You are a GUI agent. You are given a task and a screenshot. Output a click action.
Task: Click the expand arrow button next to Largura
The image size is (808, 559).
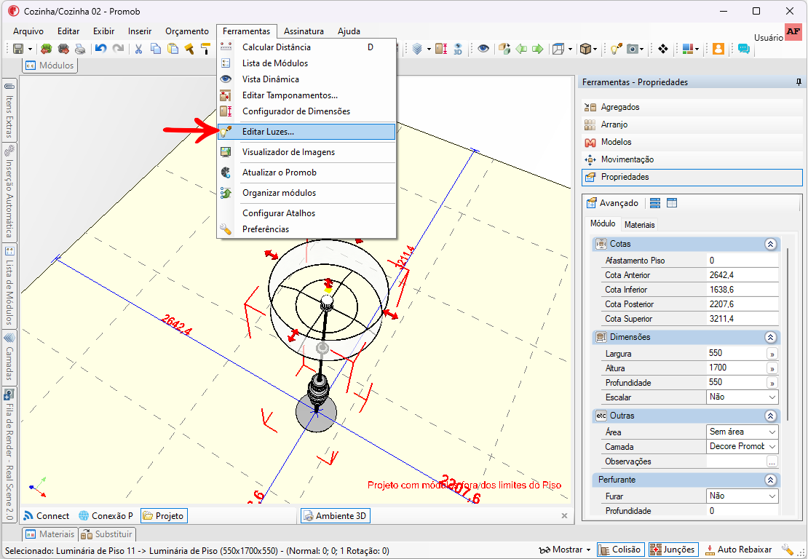tap(772, 354)
